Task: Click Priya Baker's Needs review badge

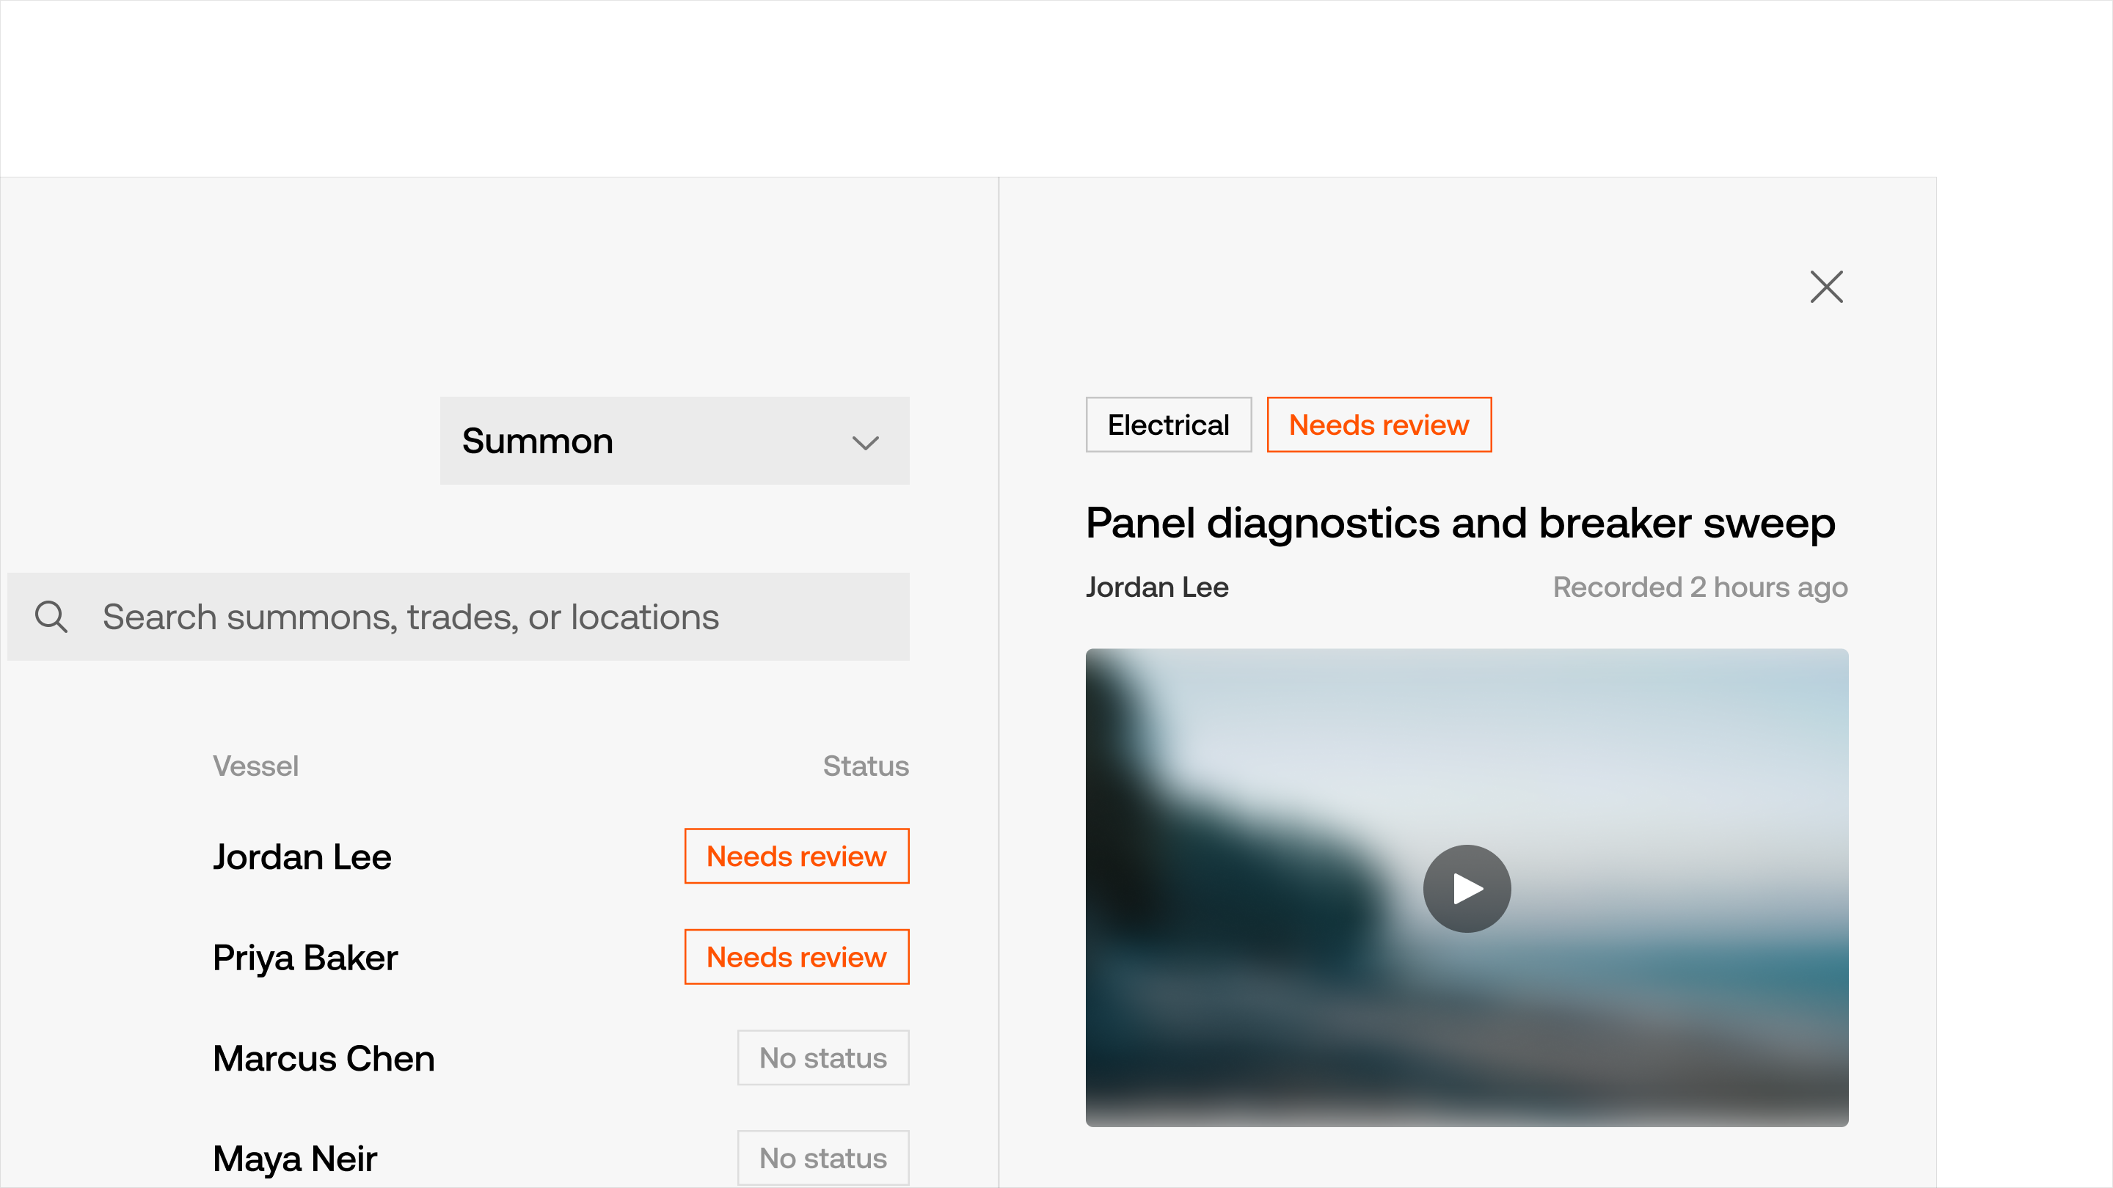Action: [x=797, y=958]
